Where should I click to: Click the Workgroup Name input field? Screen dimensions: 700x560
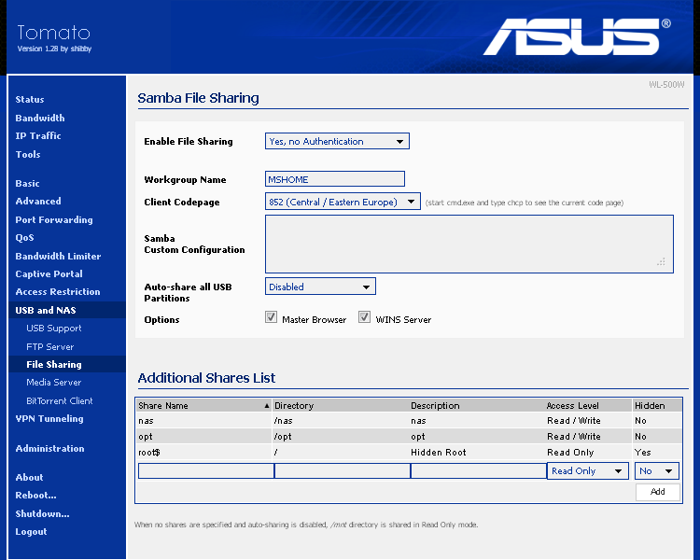(x=335, y=179)
